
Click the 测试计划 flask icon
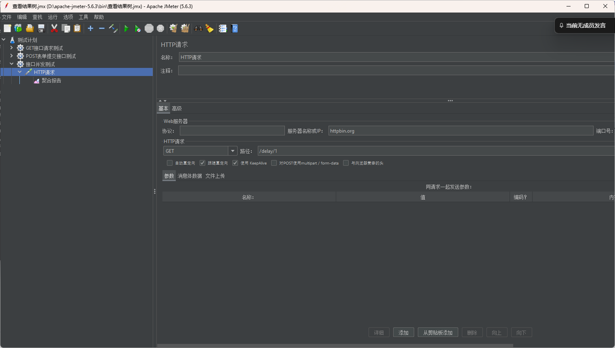[12, 40]
